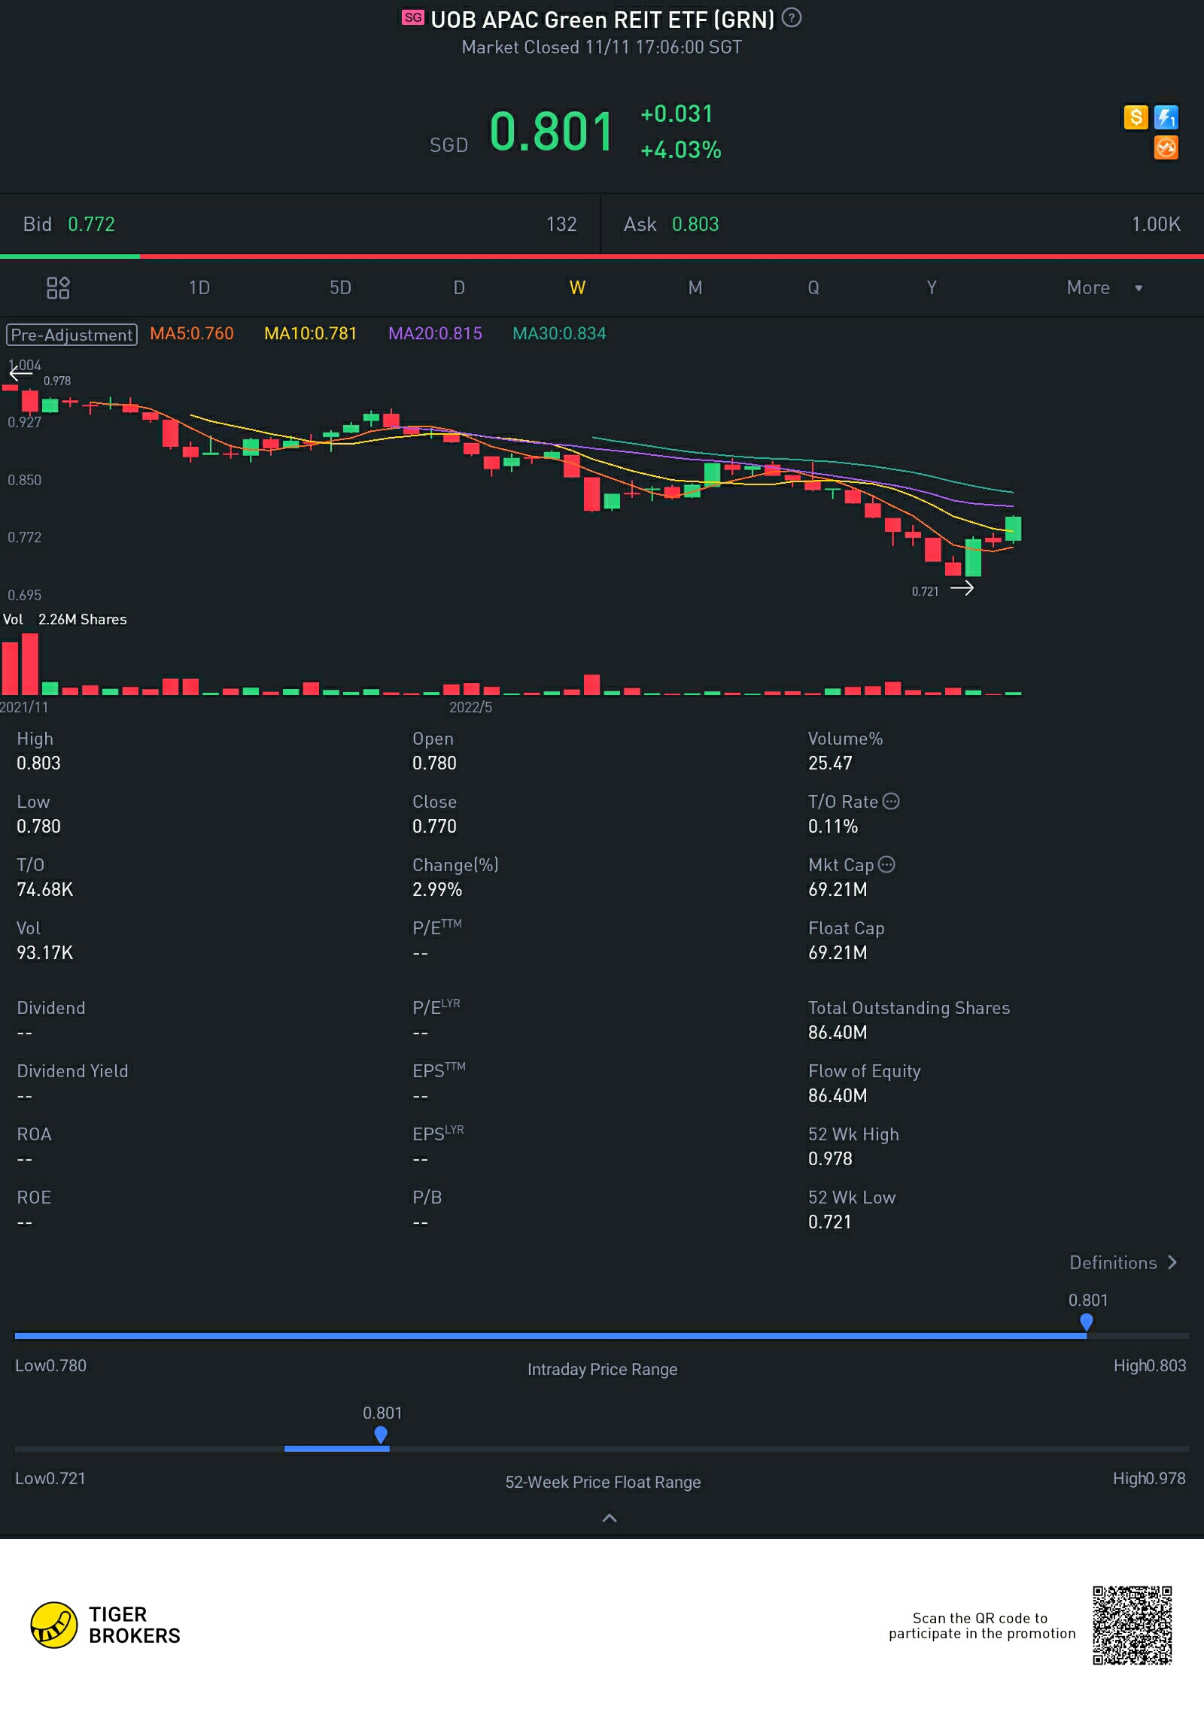The height and width of the screenshot is (1712, 1204).
Task: Open the Definitions link
Action: (1123, 1262)
